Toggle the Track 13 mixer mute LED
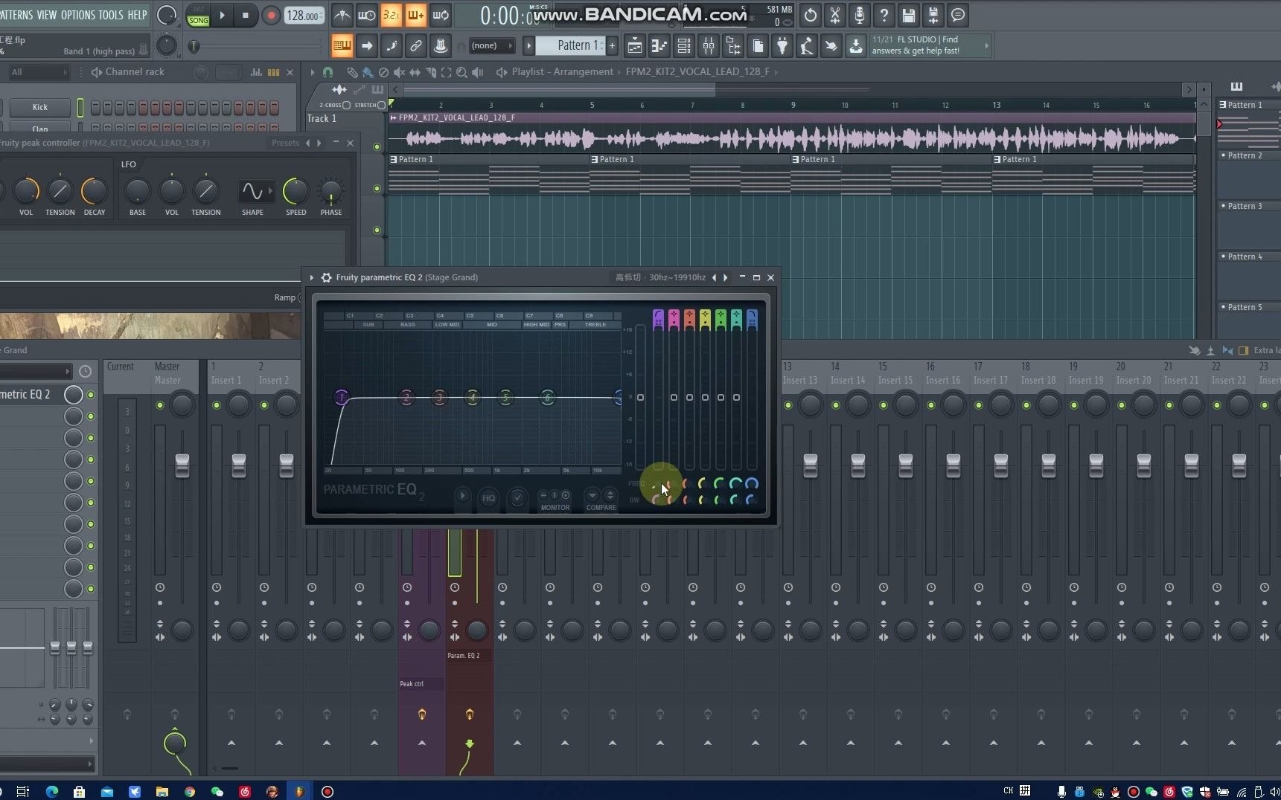This screenshot has width=1281, height=800. point(788,405)
